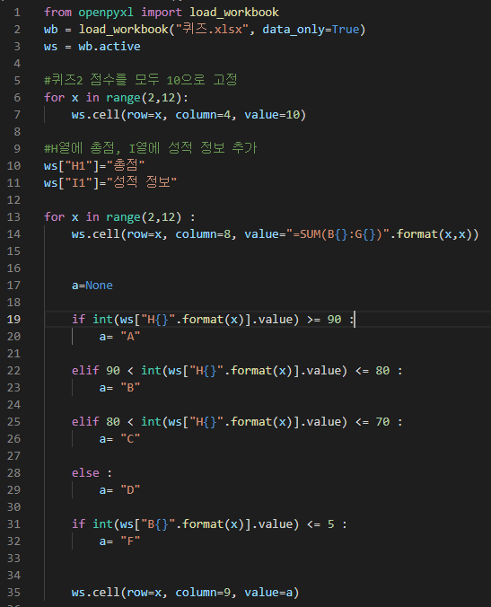491x607 pixels.
Task: Click 'ws["H1"]' on line 10
Action: tap(72, 166)
